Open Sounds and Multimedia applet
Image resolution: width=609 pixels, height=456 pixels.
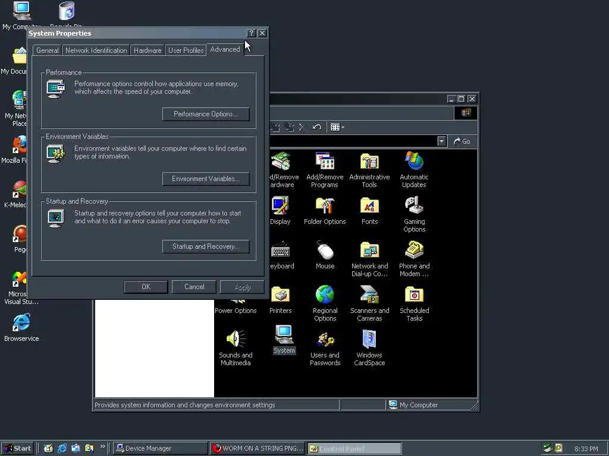coord(236,348)
